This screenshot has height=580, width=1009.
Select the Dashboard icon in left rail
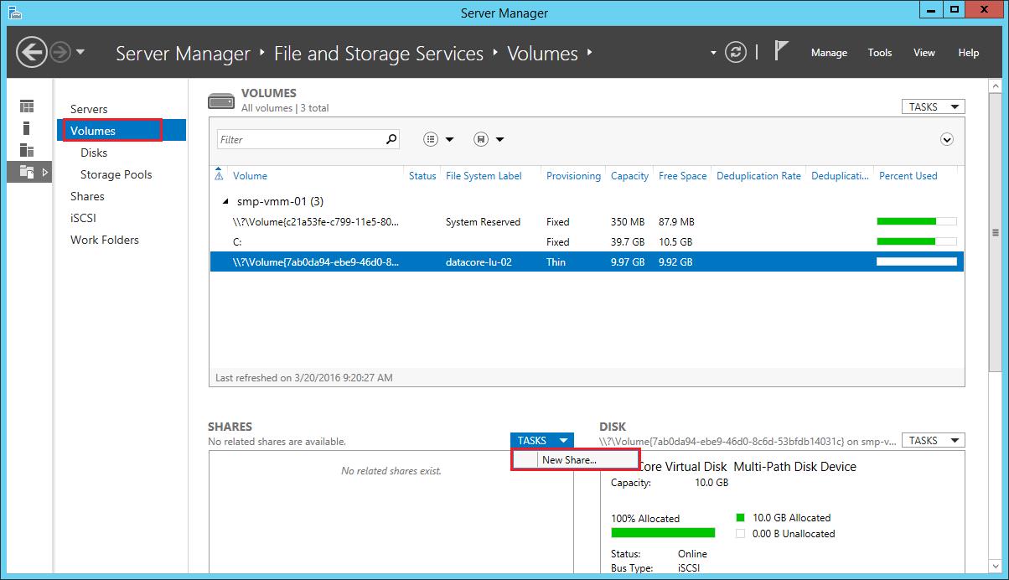(x=27, y=106)
